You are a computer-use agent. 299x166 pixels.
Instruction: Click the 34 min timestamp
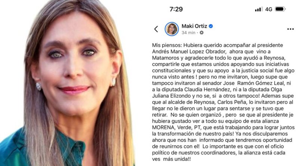coord(188,33)
